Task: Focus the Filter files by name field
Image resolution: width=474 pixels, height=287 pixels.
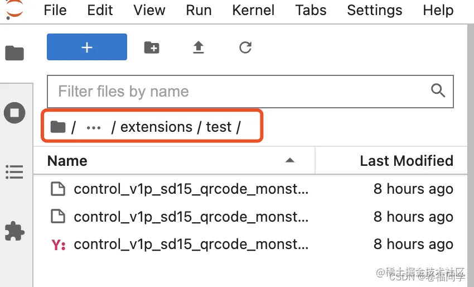Action: 240,91
